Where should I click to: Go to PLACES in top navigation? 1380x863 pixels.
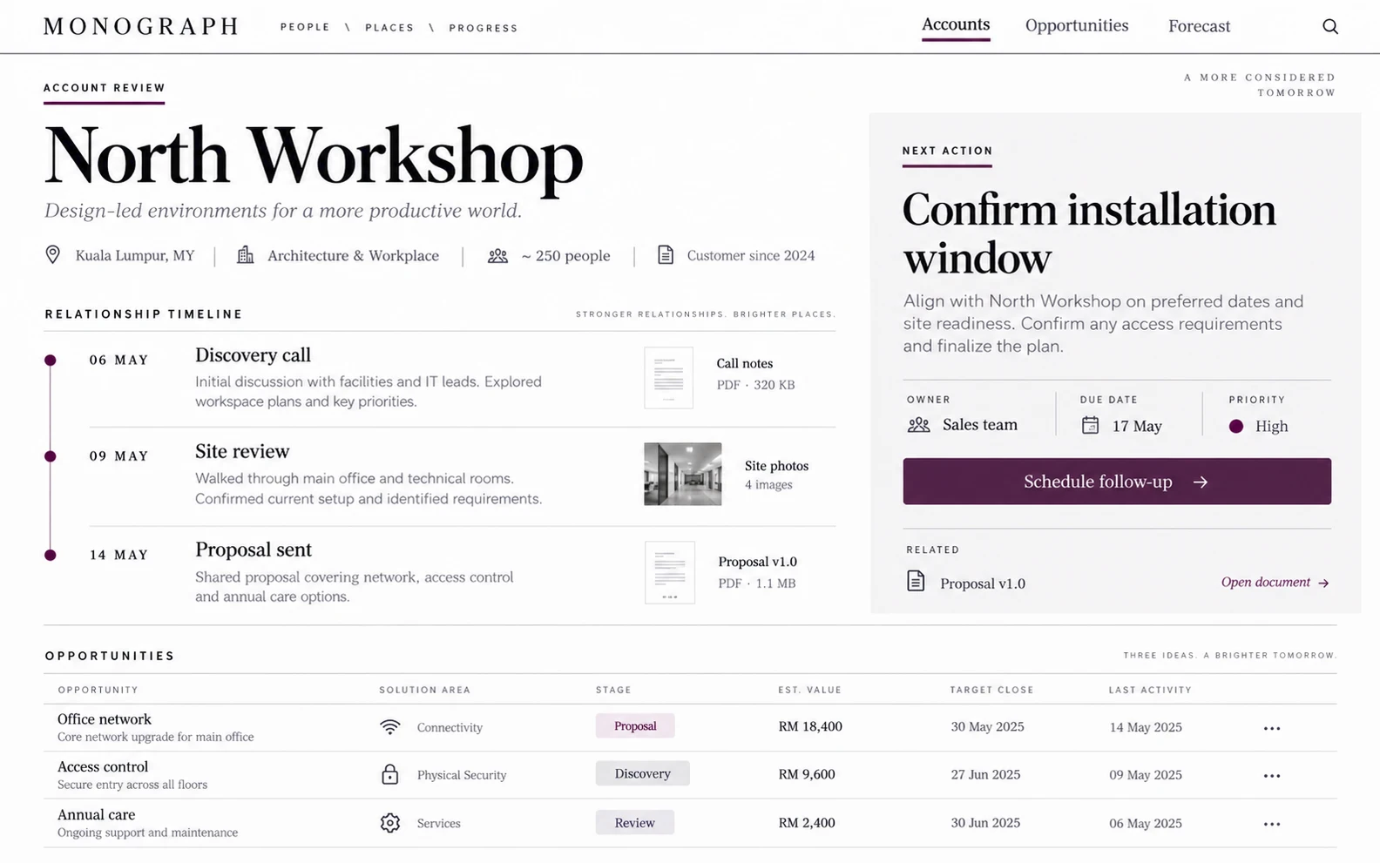click(x=389, y=28)
